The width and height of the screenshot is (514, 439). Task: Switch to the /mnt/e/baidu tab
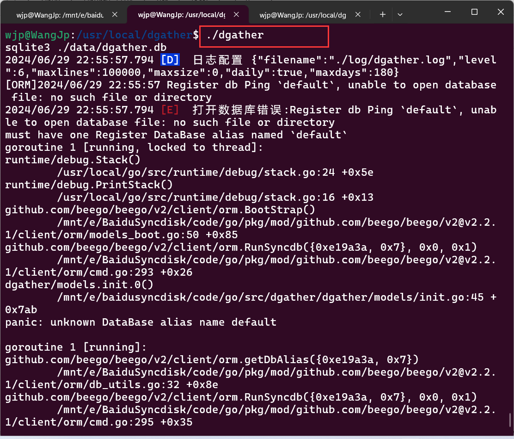[60, 15]
